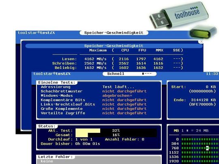Click the first green block in row 384
Image resolution: width=219 pixels, height=164 pixels.
pos(182,144)
